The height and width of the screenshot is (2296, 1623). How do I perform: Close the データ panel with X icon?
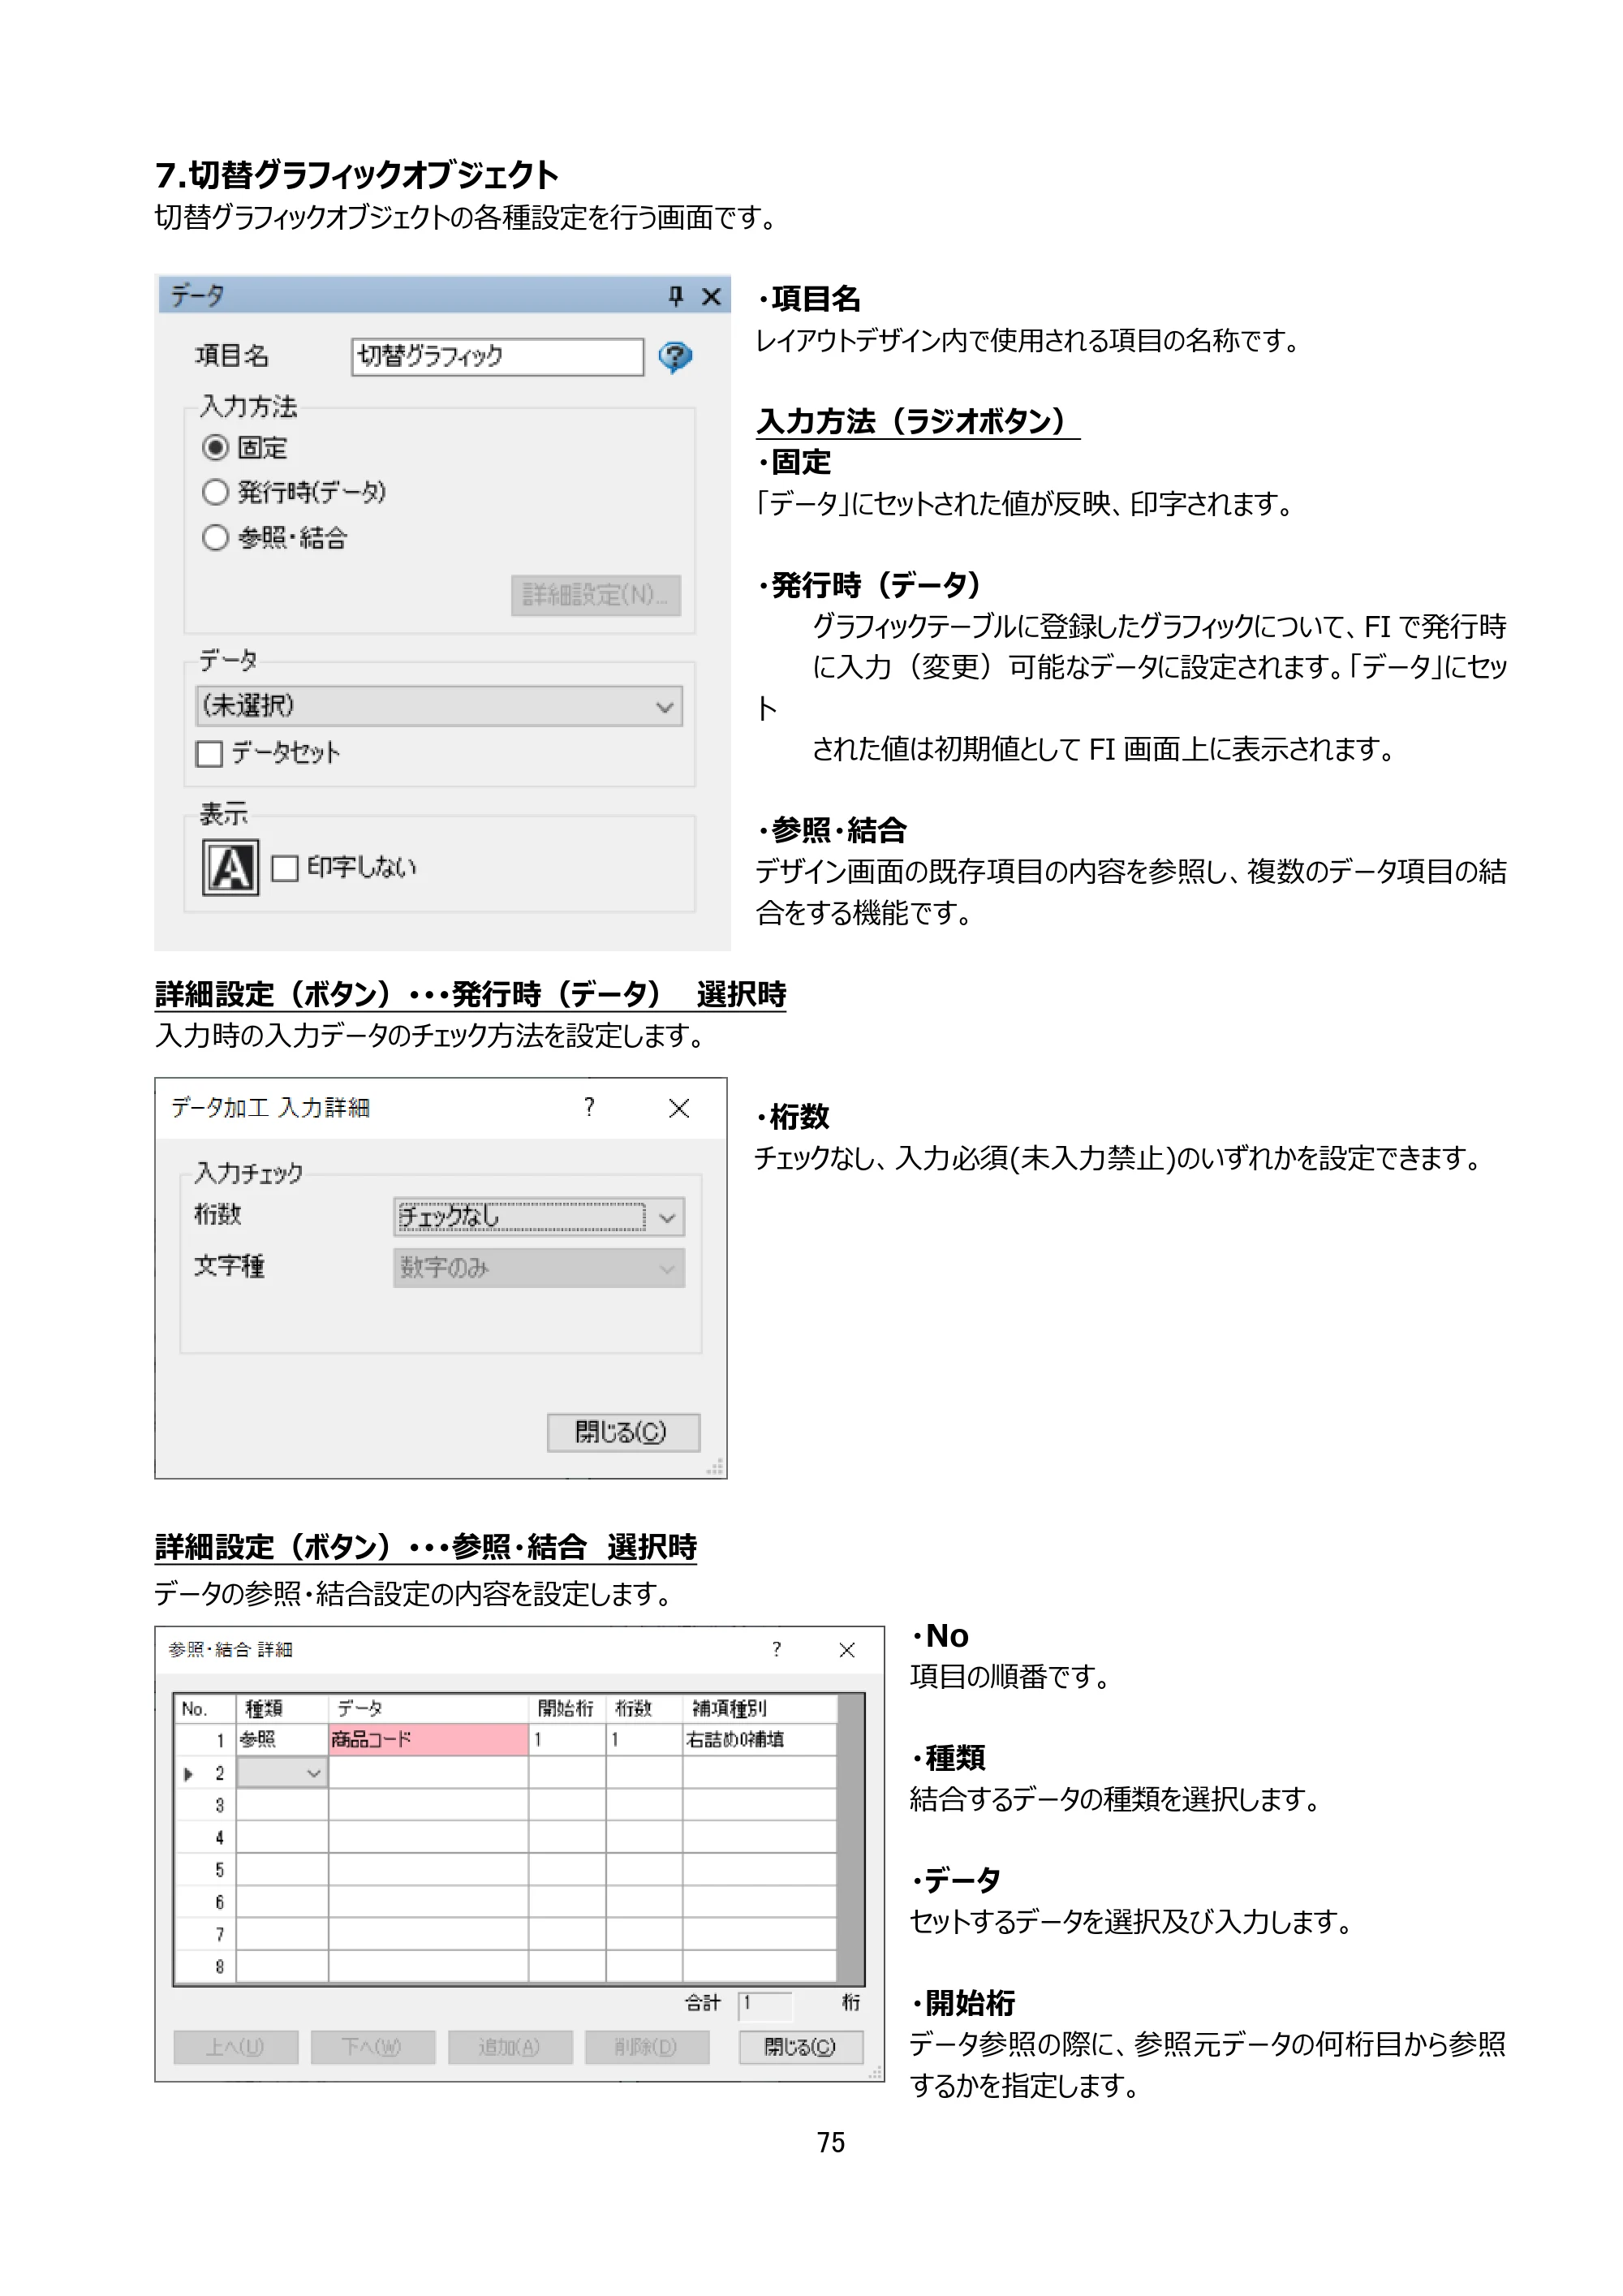click(712, 297)
